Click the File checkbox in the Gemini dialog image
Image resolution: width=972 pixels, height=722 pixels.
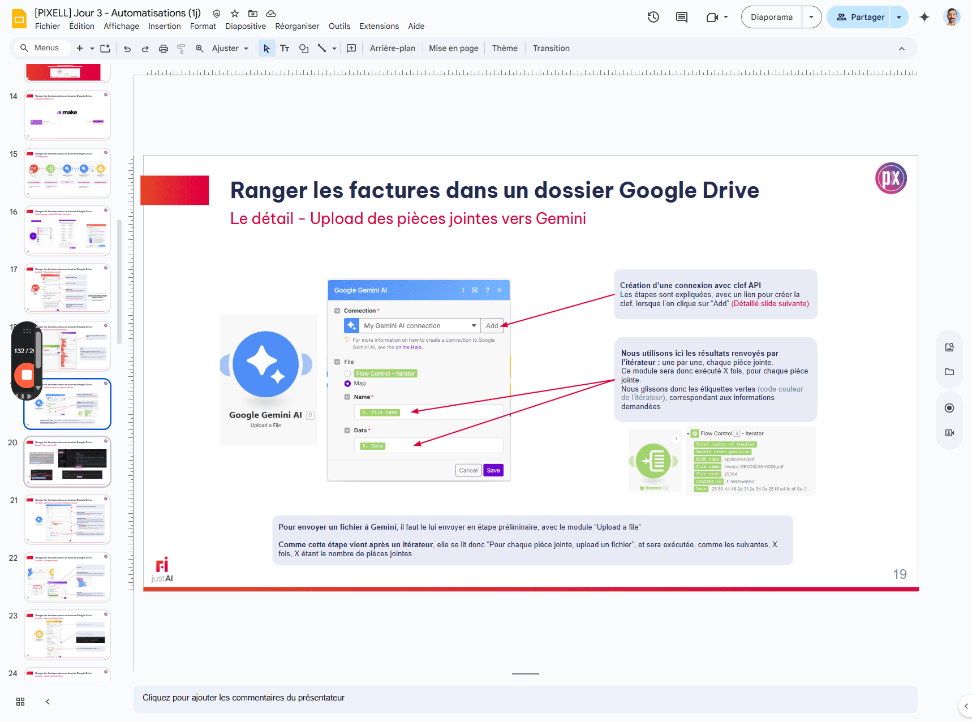[x=338, y=362]
